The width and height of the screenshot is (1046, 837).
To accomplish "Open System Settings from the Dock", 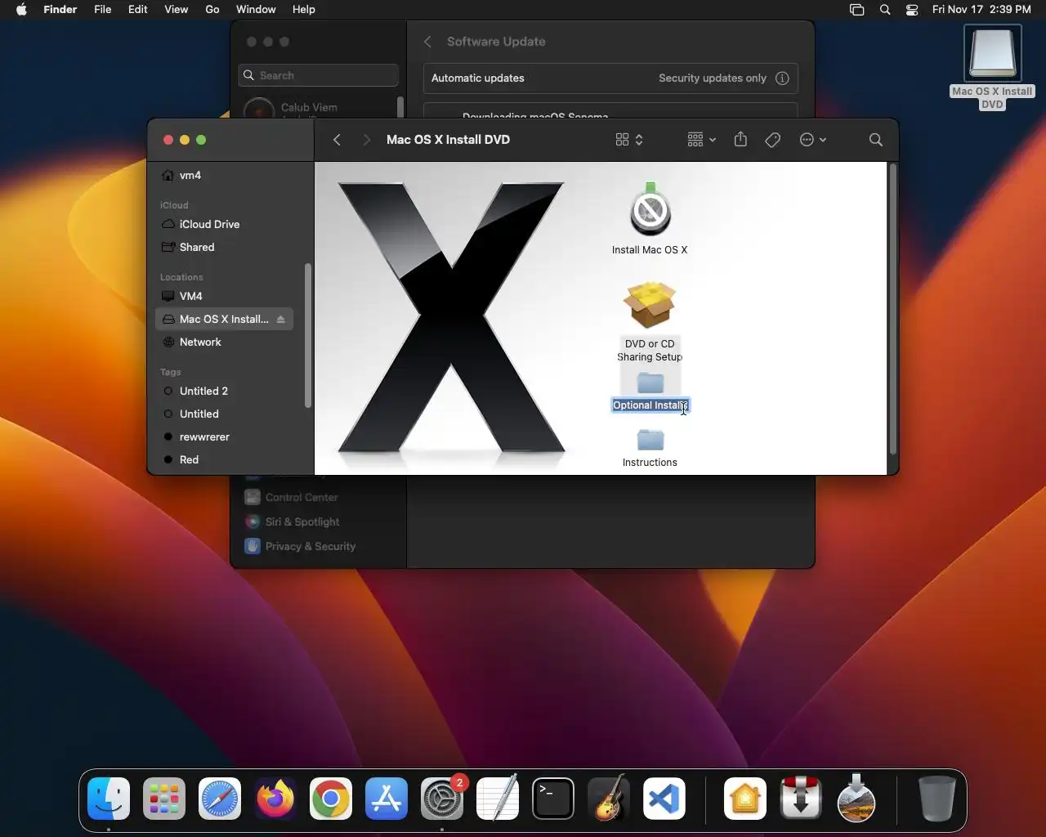I will 442,799.
